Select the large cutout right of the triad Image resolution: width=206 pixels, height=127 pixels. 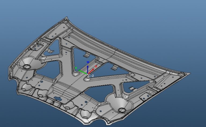click(x=113, y=70)
